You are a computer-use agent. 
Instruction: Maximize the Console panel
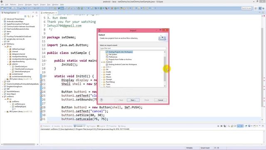pyautogui.click(x=263, y=126)
